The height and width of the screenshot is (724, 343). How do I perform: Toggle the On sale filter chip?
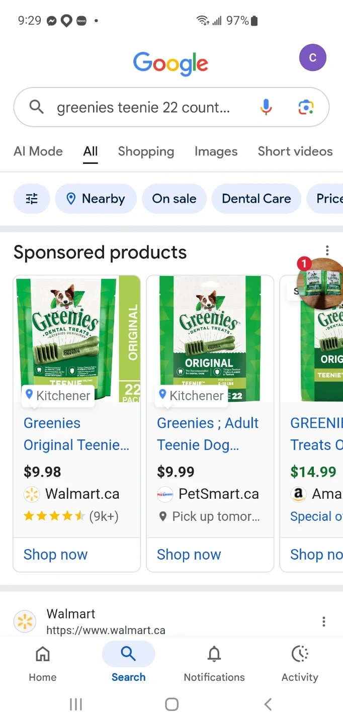coord(174,199)
